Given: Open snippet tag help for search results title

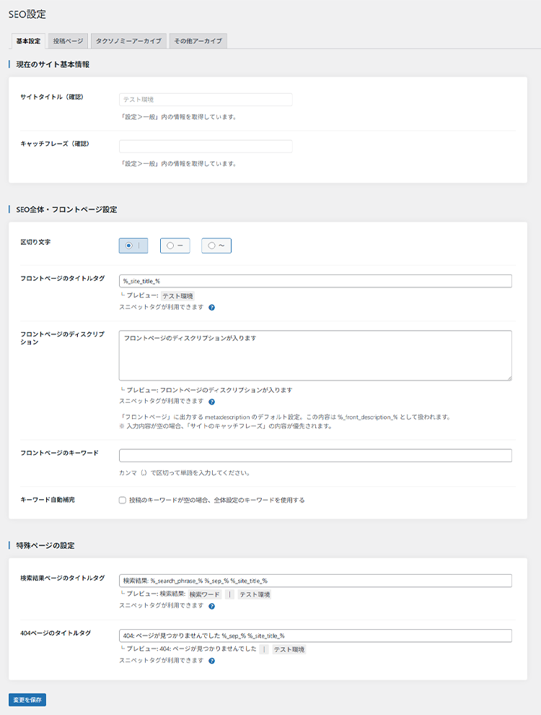Looking at the screenshot, I should click(211, 606).
